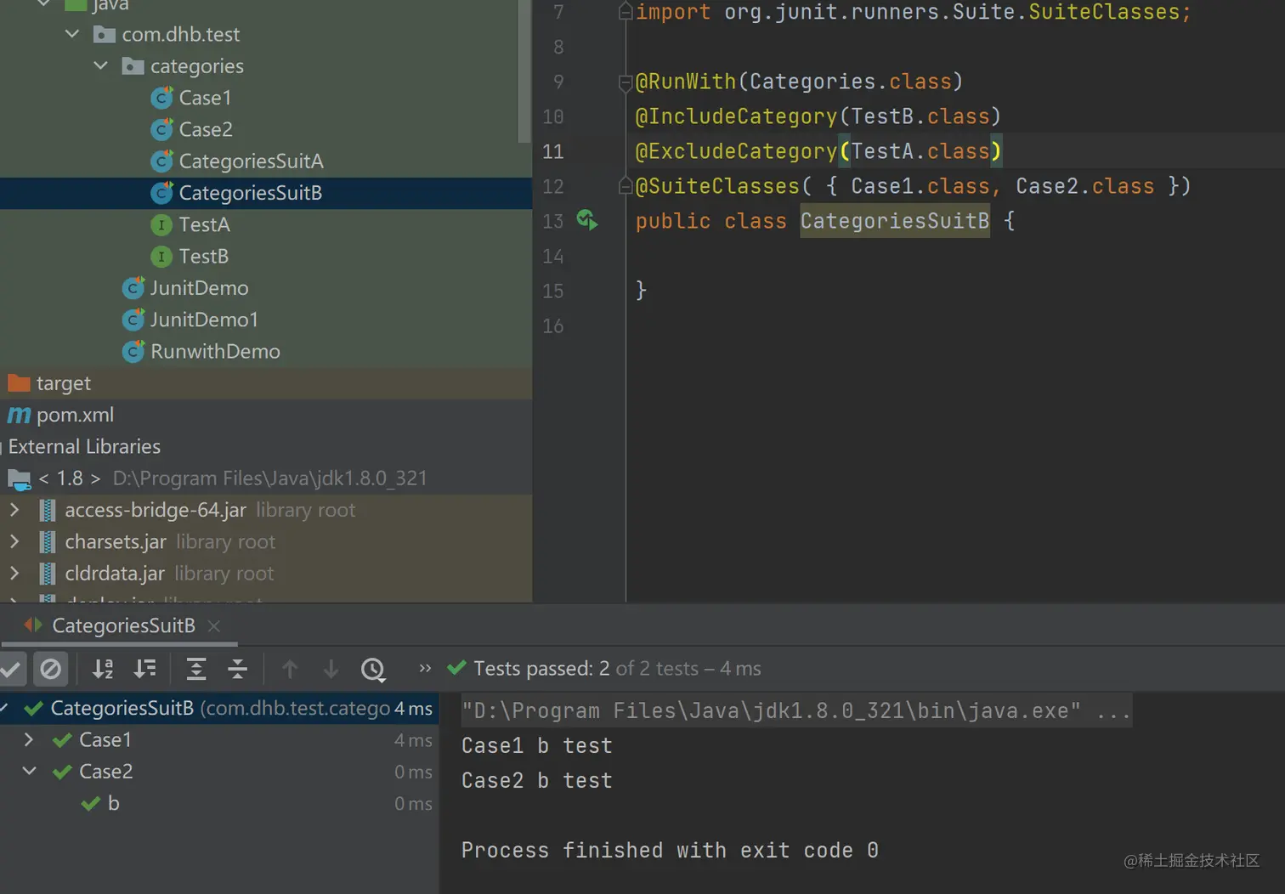The image size is (1285, 894).
Task: Click project tree vertical scrollbar
Action: [x=524, y=71]
